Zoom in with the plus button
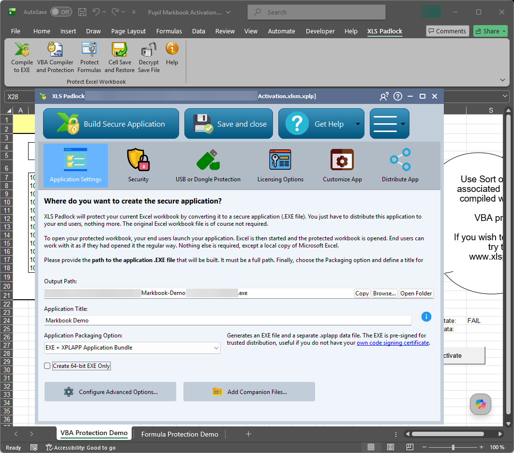This screenshot has height=453, width=514. click(x=481, y=447)
